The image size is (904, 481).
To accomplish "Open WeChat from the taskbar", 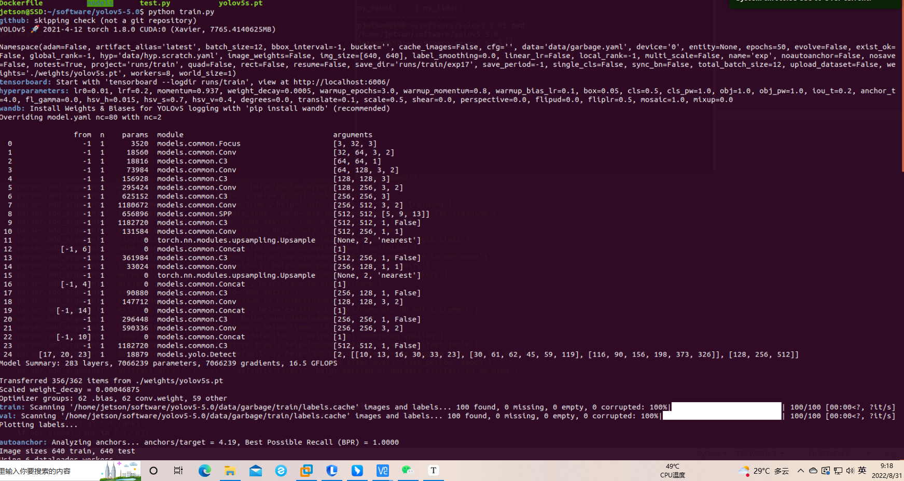I will pos(408,471).
